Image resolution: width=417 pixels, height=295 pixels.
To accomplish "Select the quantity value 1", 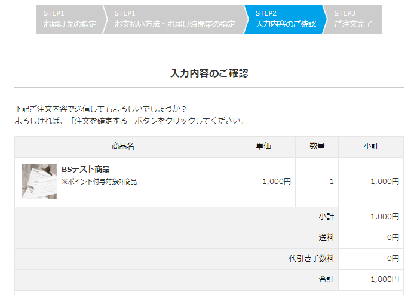I will (332, 182).
